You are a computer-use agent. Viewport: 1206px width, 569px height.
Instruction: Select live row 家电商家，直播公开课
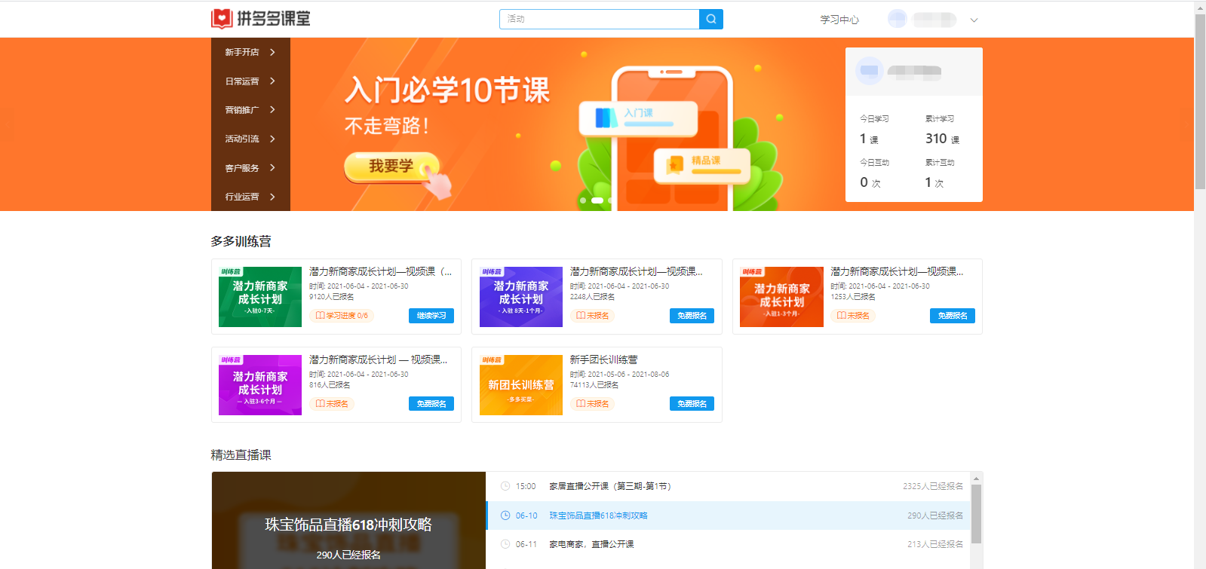(x=728, y=544)
